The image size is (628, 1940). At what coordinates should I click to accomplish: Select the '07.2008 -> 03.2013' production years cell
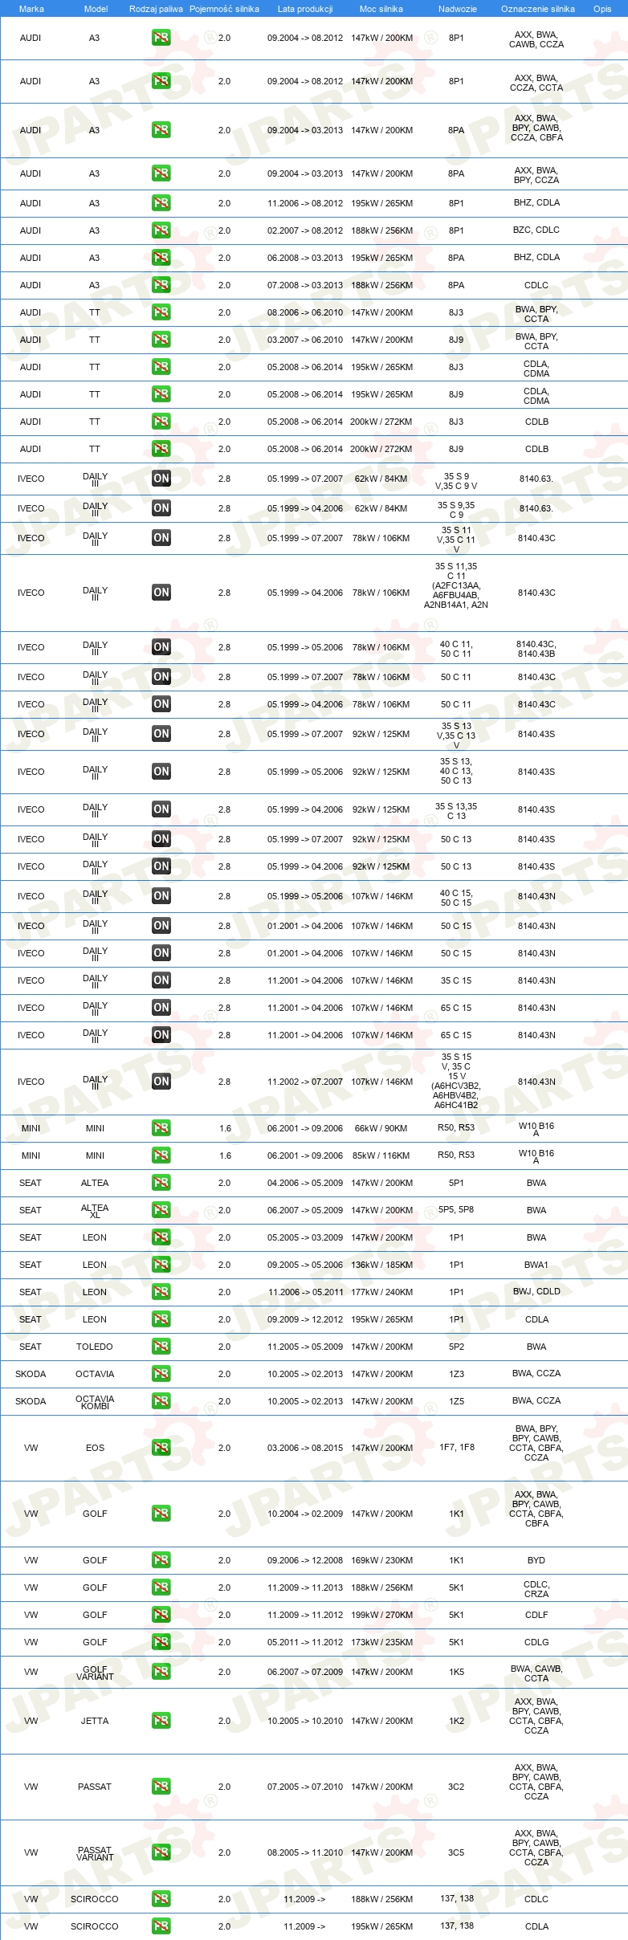click(x=305, y=285)
